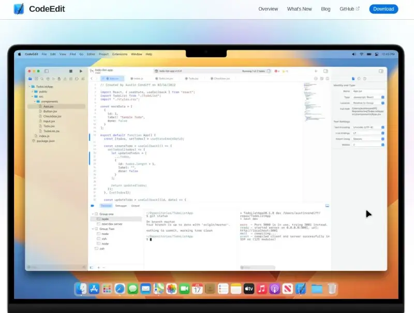Image resolution: width=414 pixels, height=313 pixels.
Task: Click the blue Download button
Action: tap(383, 9)
